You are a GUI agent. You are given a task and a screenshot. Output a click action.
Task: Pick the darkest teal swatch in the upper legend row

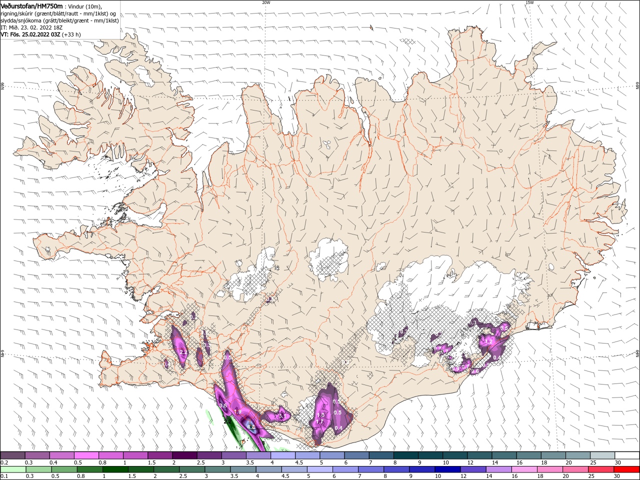click(406, 455)
